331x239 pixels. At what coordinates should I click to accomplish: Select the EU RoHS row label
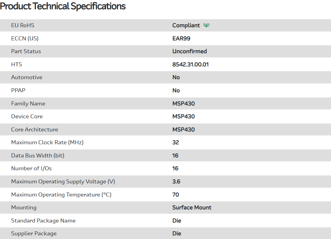point(23,25)
